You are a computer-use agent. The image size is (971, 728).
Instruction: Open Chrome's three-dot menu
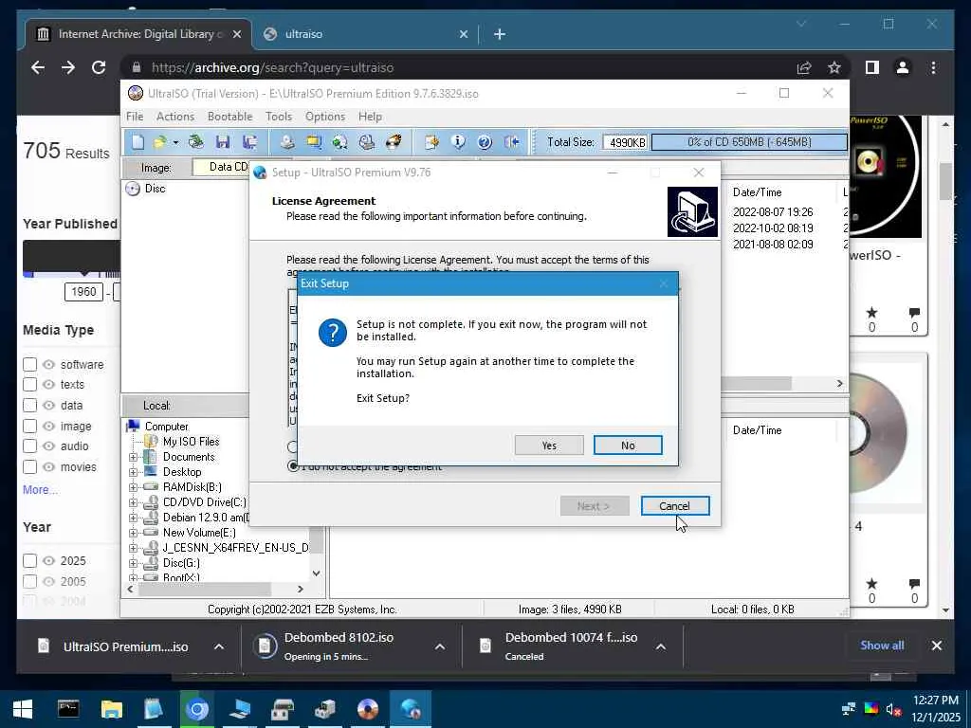pyautogui.click(x=933, y=67)
